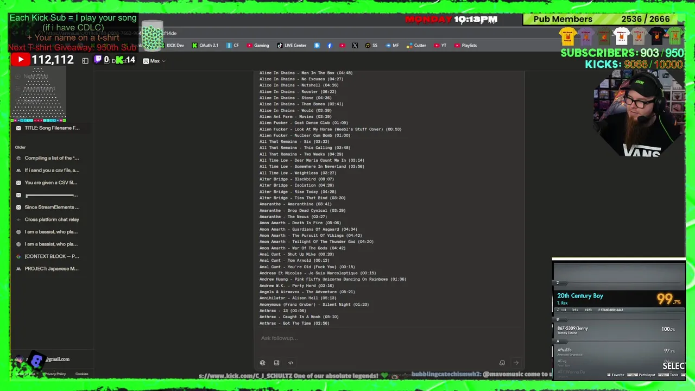Click 'Annihilator - Alison Hell (05:13)' line
Image resolution: width=695 pixels, height=391 pixels.
click(x=298, y=298)
